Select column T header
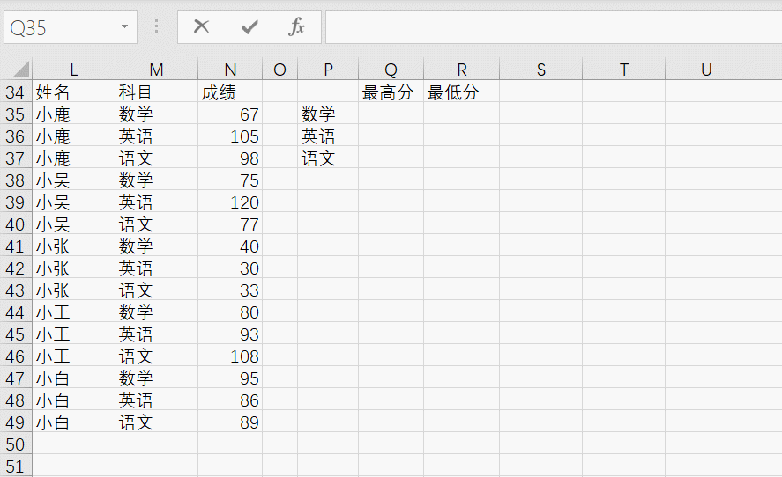 623,70
